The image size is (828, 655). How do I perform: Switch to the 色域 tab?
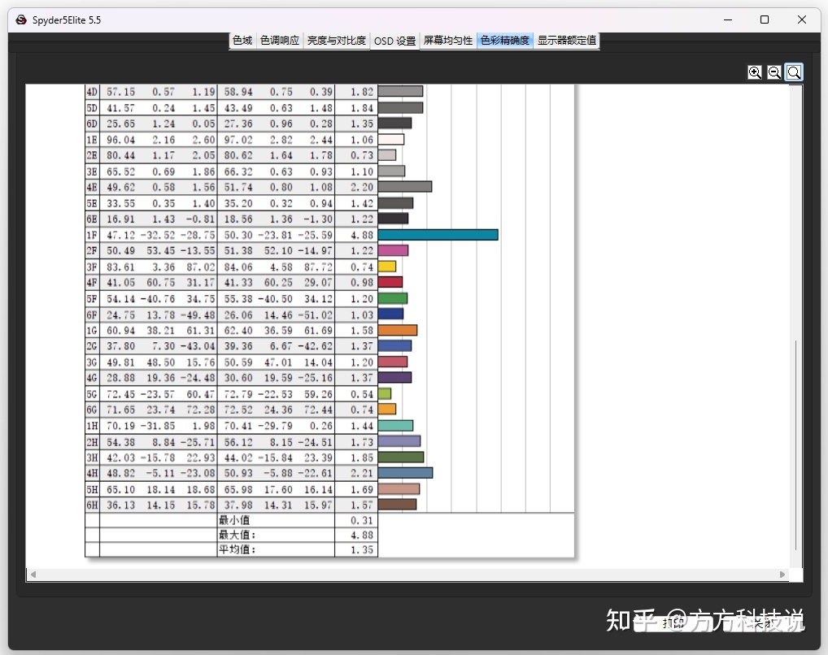242,41
